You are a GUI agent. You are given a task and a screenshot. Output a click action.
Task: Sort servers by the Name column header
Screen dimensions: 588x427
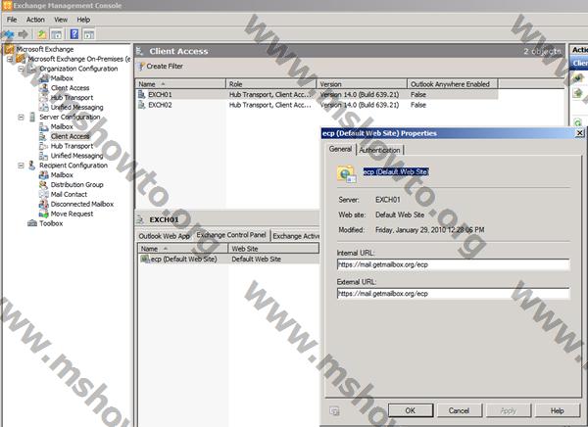pyautogui.click(x=180, y=84)
